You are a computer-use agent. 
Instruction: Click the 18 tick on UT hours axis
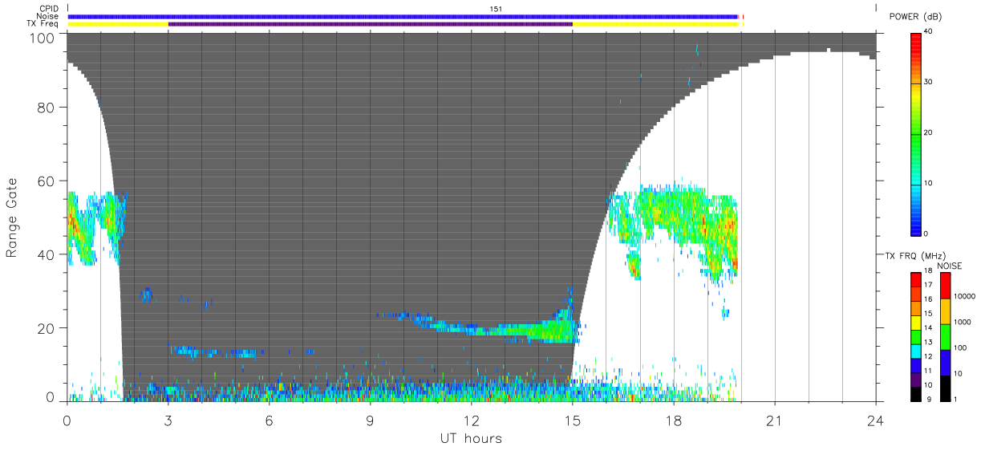673,420
